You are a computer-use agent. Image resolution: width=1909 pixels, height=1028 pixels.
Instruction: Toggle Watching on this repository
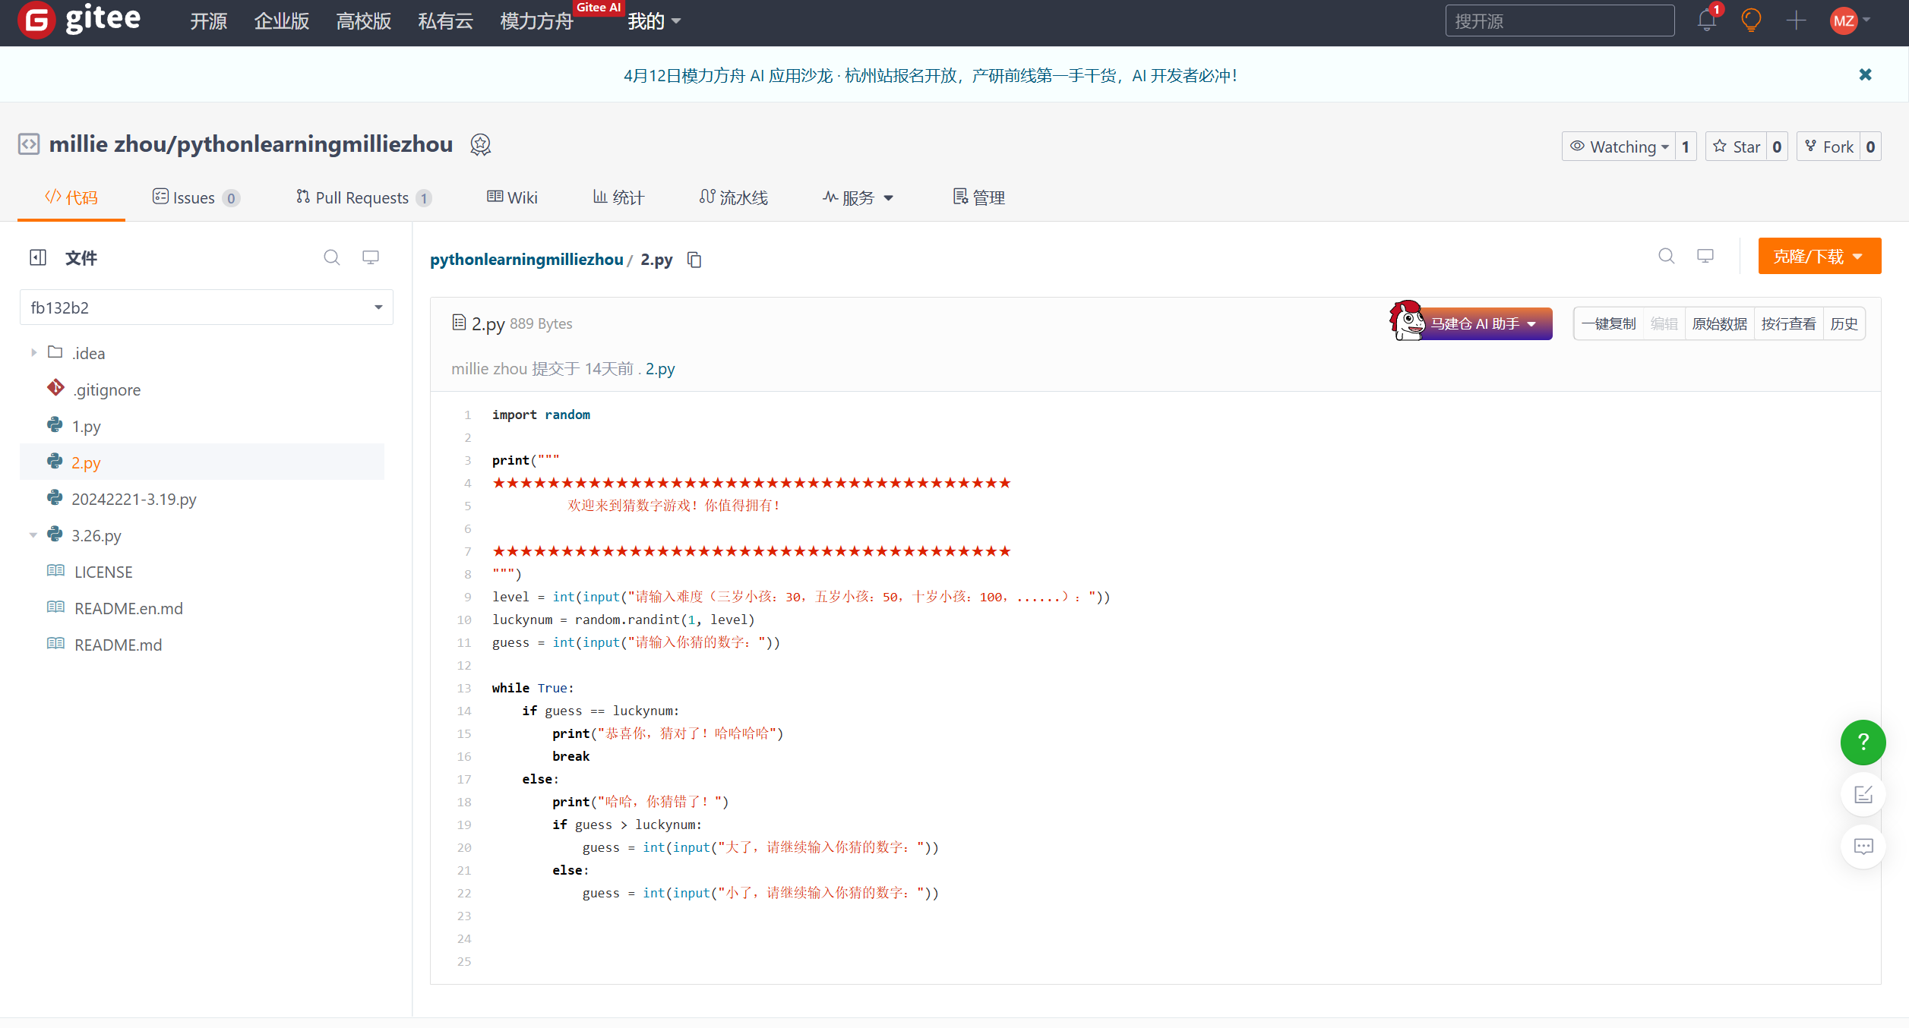[x=1620, y=147]
